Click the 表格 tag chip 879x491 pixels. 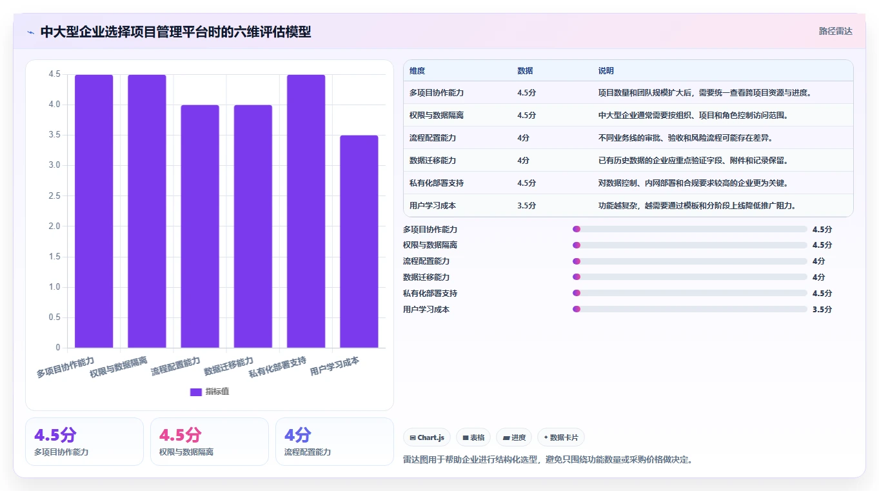(473, 437)
